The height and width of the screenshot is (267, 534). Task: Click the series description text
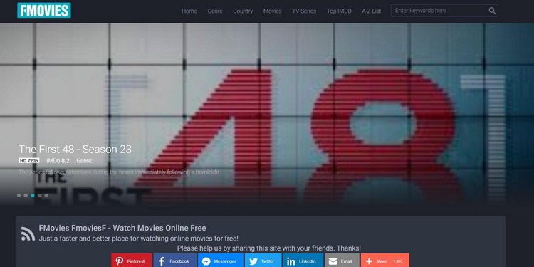coord(119,172)
